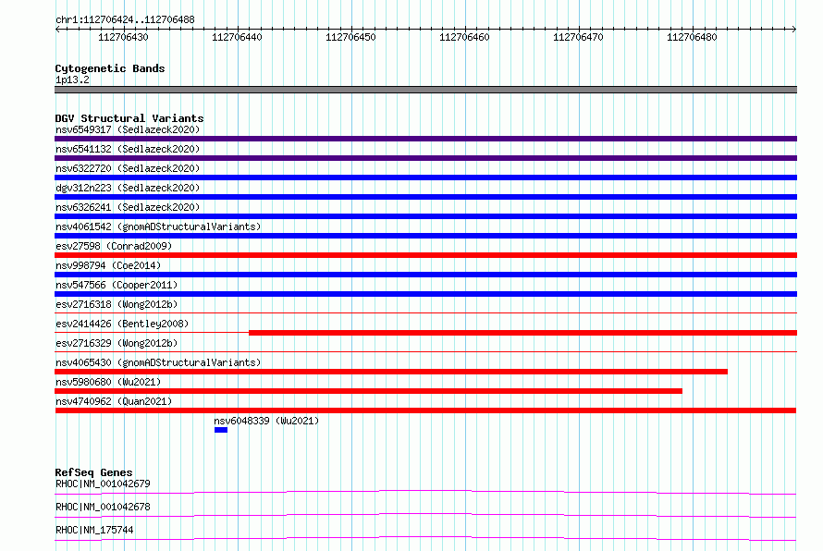Select nsv4061542 (gnomADStructuralVariants) label
823x551 pixels.
pos(158,227)
